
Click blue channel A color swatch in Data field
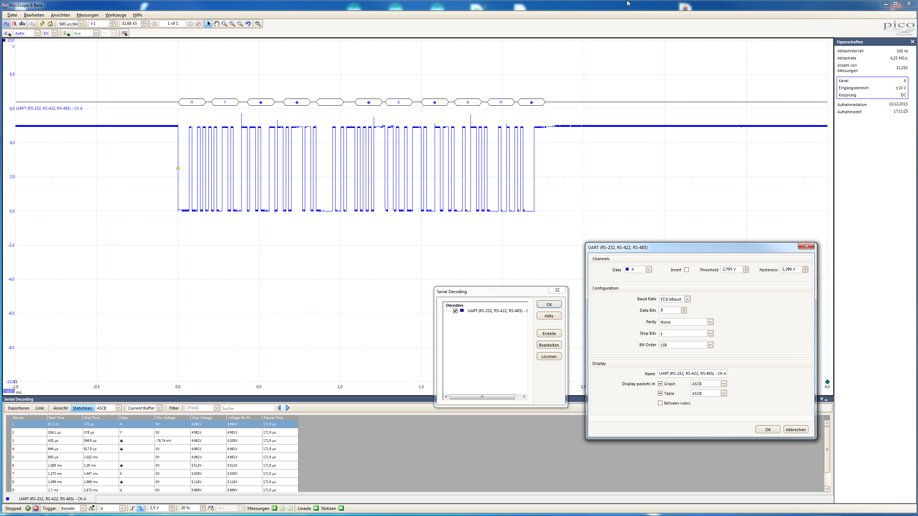(x=627, y=269)
